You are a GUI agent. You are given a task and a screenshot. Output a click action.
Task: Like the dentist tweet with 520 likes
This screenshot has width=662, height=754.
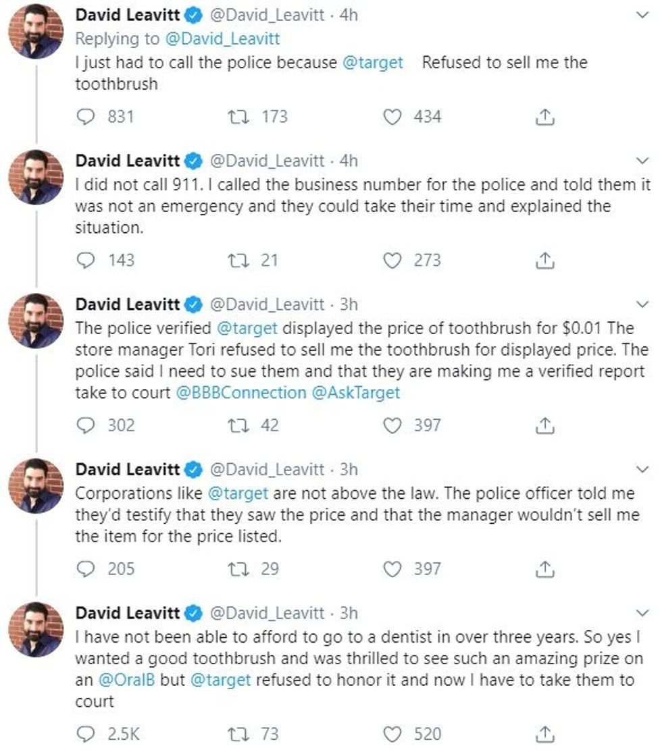click(x=393, y=734)
